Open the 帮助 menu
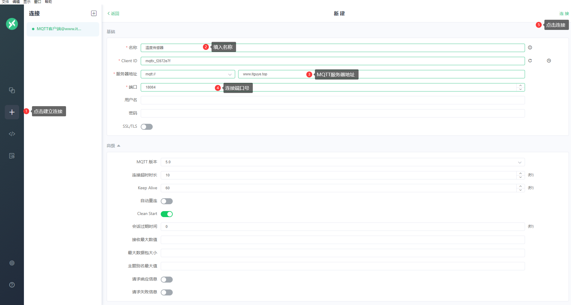Viewport: 571px width, 305px height. click(48, 2)
